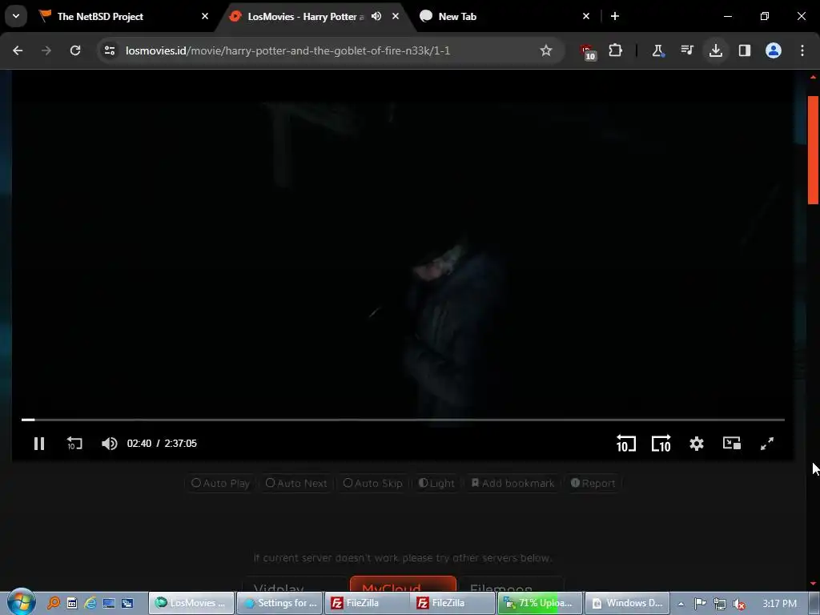Rewind using the left replay-10 icon
Screen dimensions: 820x615
tap(74, 444)
